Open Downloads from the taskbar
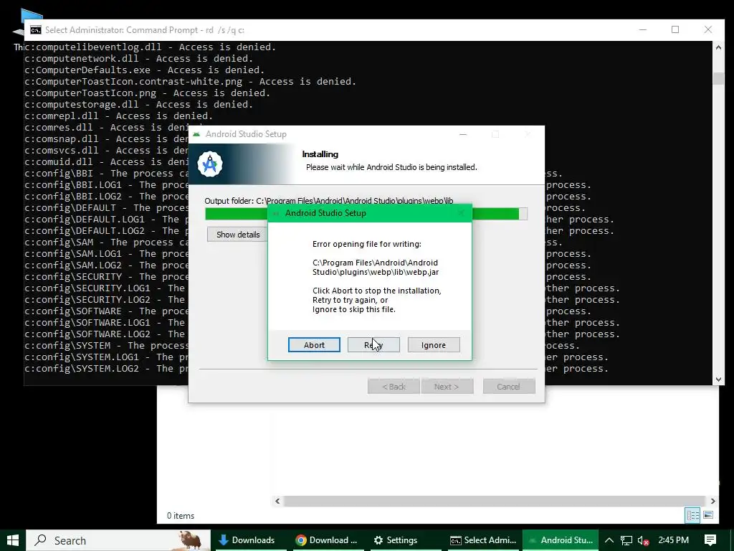Viewport: 734px width, 551px height. [249, 540]
